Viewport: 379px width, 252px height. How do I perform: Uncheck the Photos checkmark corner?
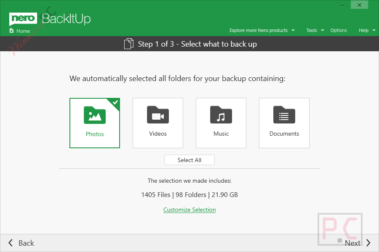(115, 103)
